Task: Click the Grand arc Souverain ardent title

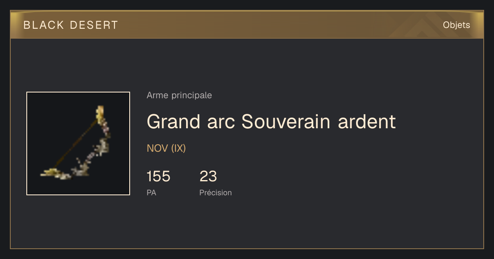Action: coord(271,122)
